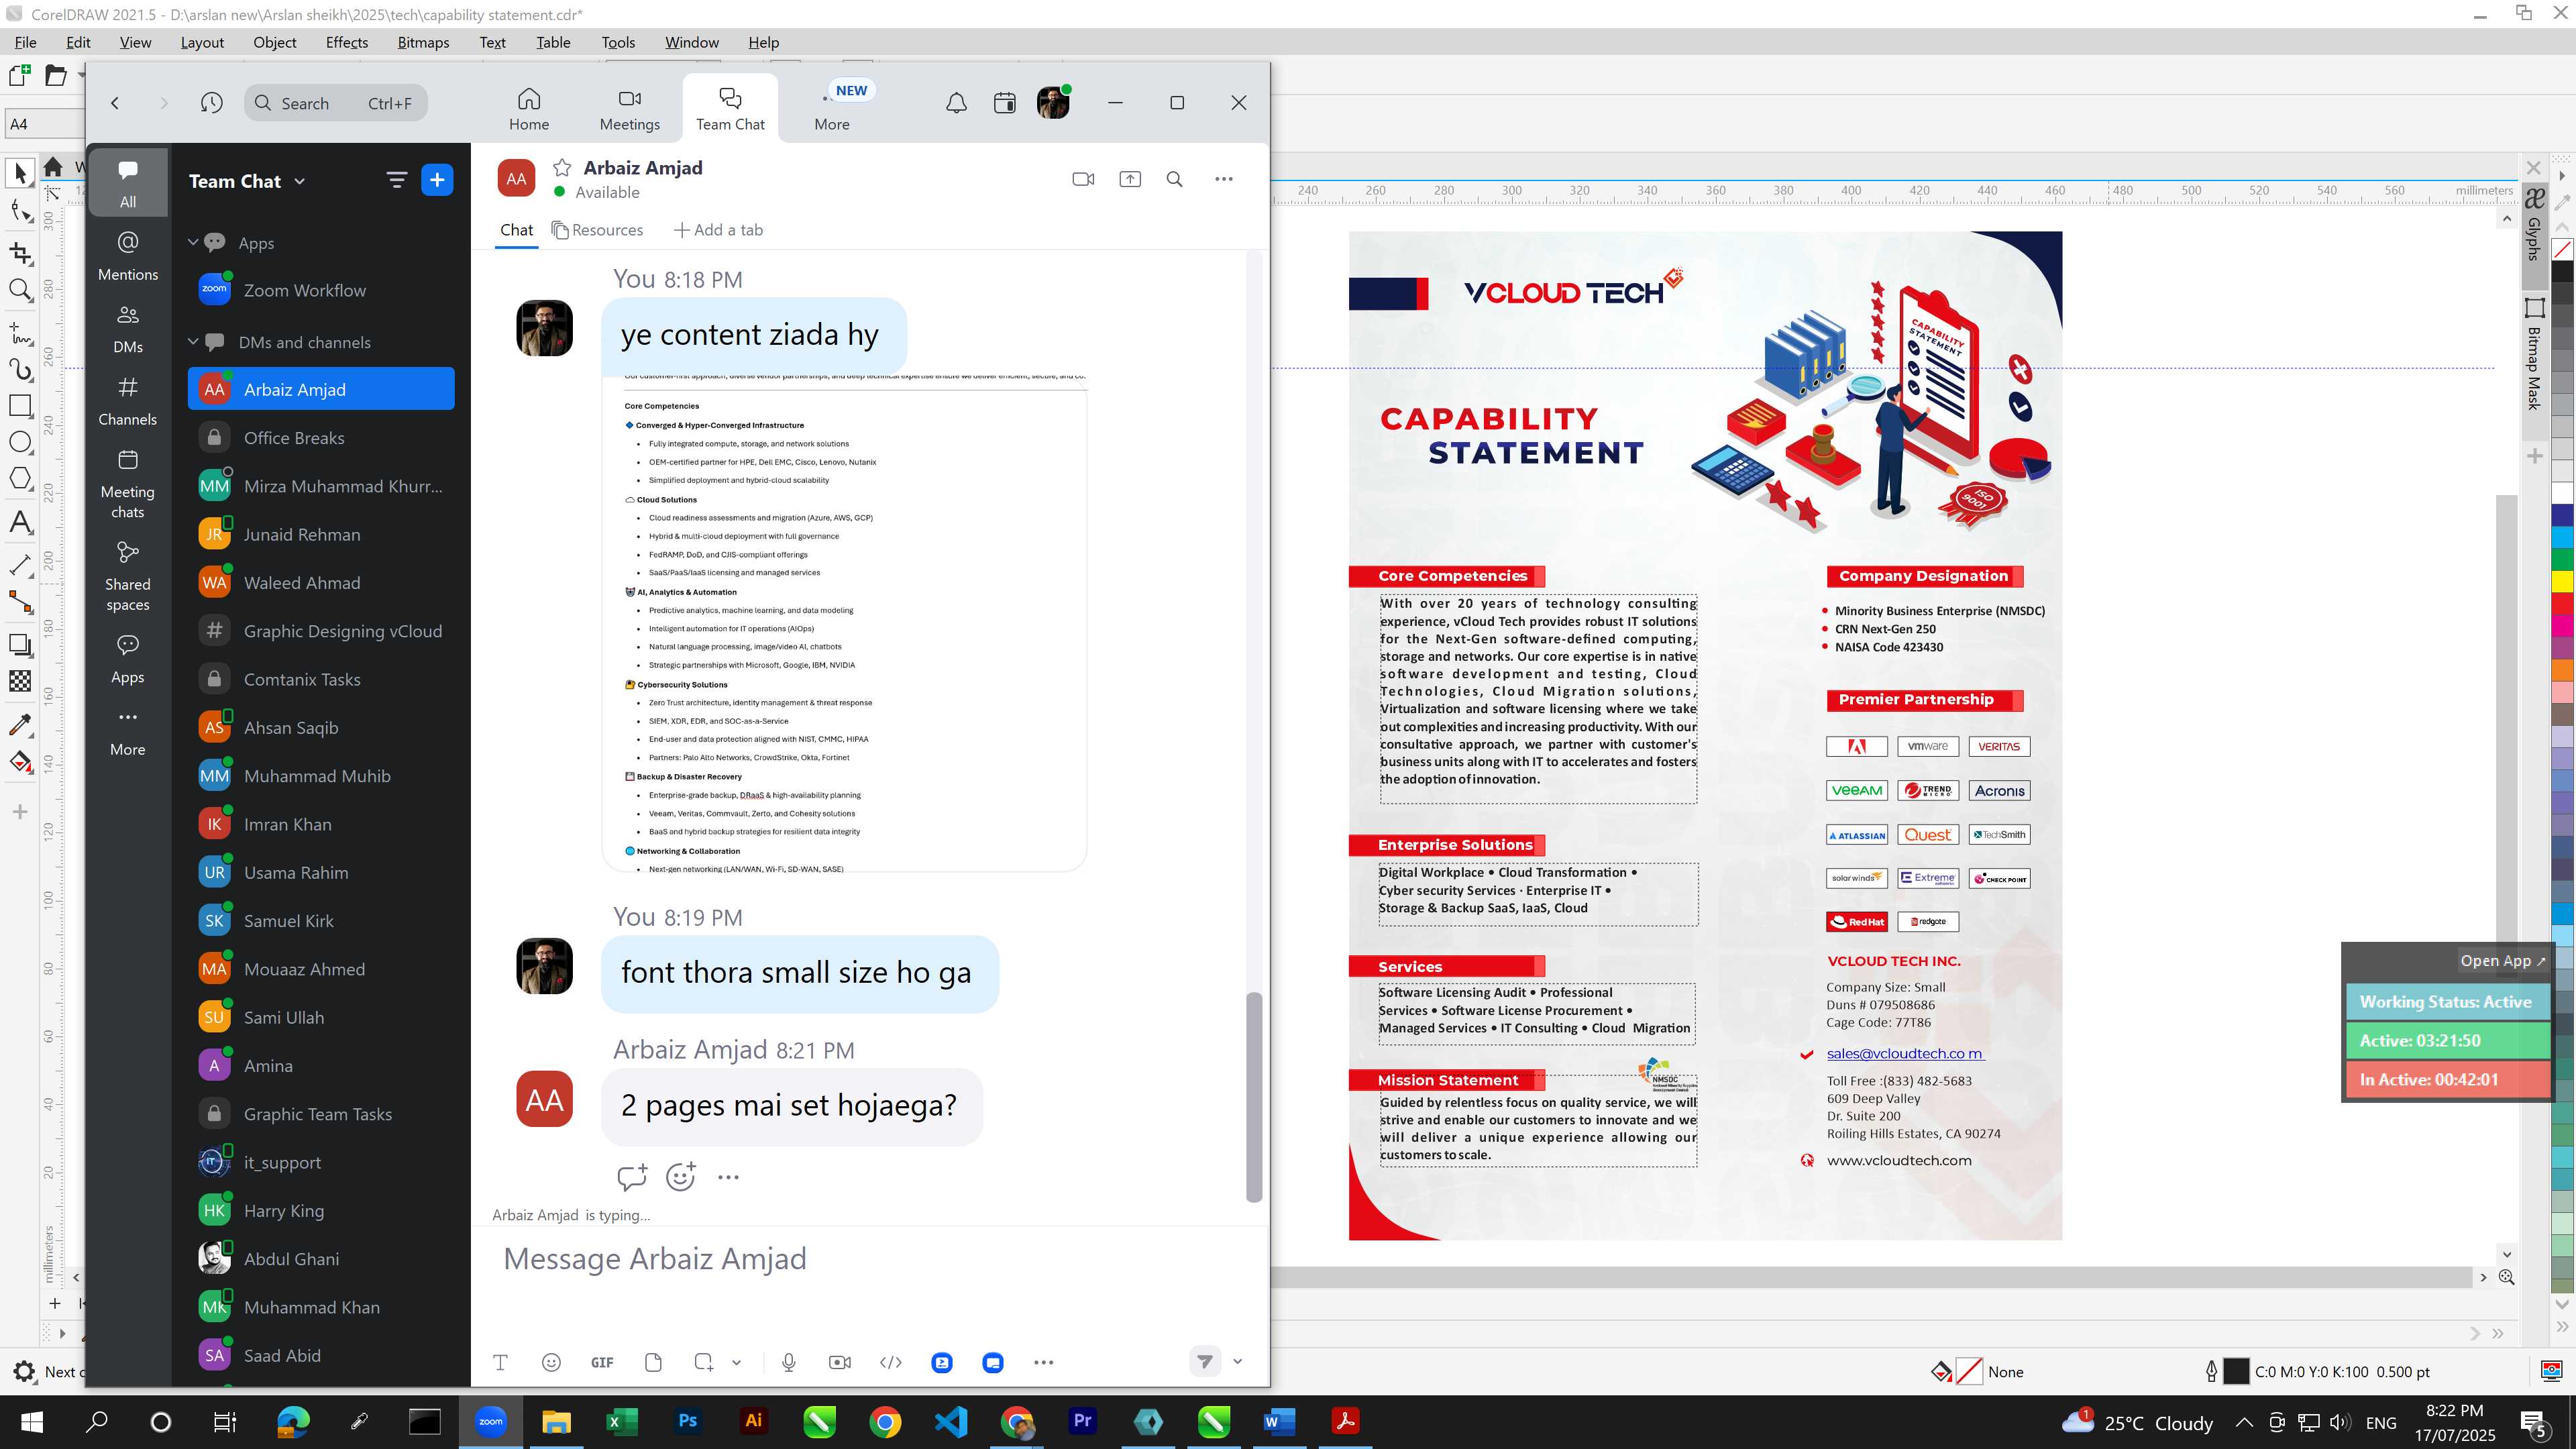Image resolution: width=2576 pixels, height=1449 pixels.
Task: Open the Mentions section in sidebar
Action: point(128,256)
